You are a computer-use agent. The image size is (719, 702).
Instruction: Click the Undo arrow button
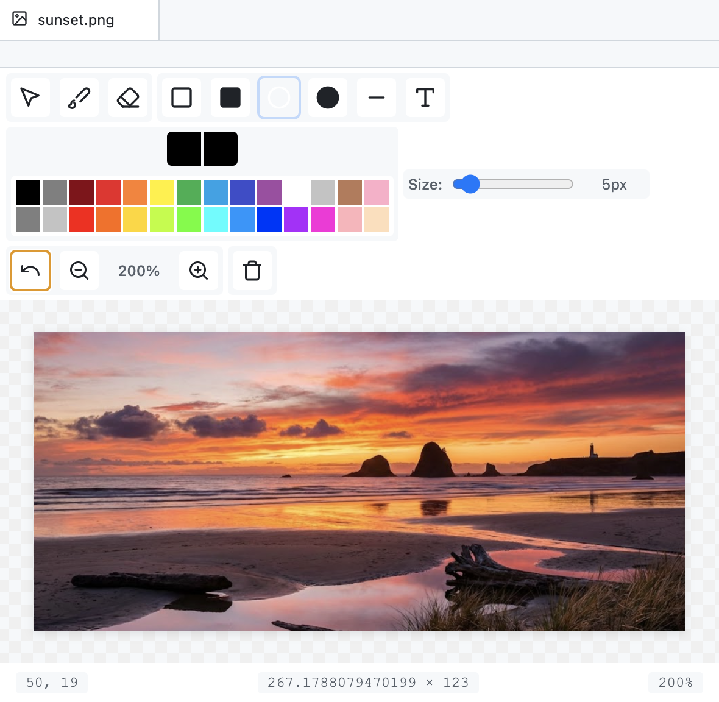pos(30,271)
